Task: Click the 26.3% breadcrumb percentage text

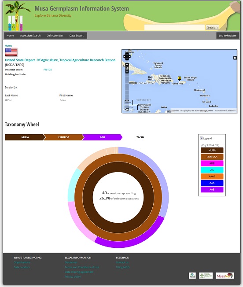Action: pos(140,137)
